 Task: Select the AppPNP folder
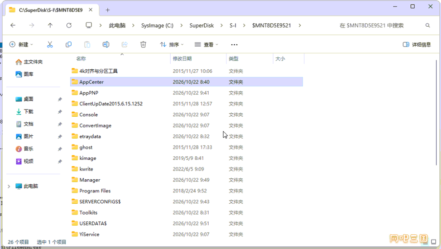pyautogui.click(x=187, y=93)
